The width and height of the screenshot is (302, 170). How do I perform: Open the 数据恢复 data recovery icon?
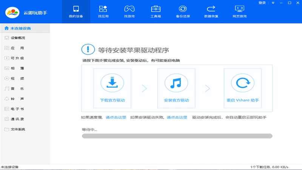tap(211, 9)
